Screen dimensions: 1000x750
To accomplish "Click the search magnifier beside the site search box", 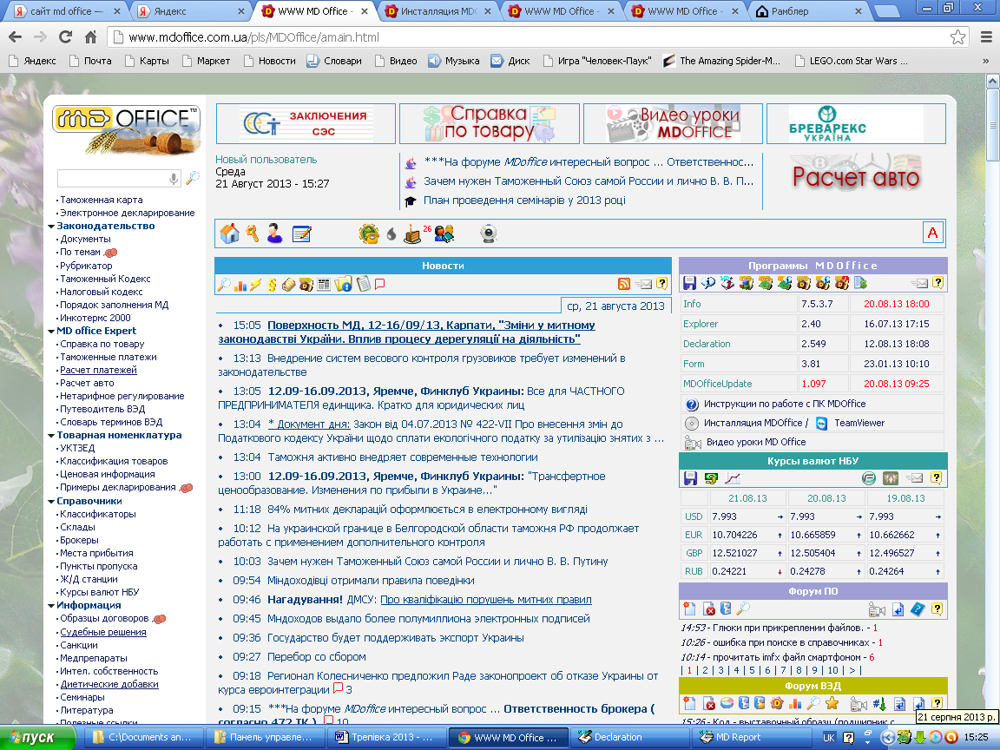I will (193, 178).
